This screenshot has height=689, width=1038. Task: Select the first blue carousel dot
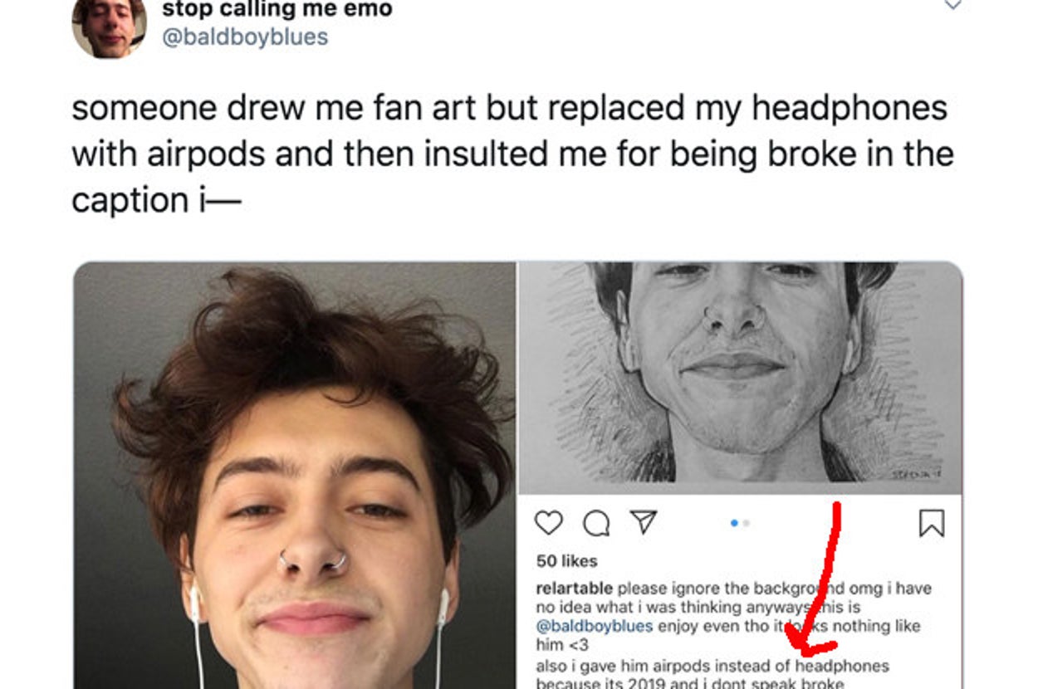734,523
